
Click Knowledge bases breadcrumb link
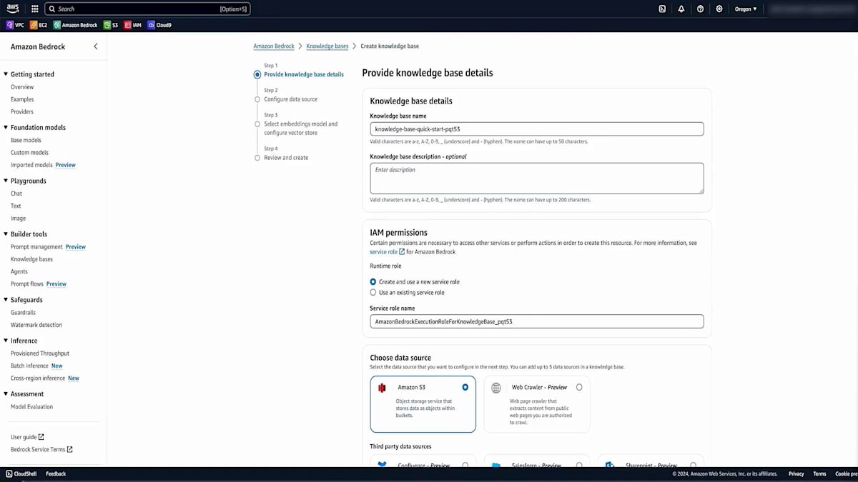327,46
